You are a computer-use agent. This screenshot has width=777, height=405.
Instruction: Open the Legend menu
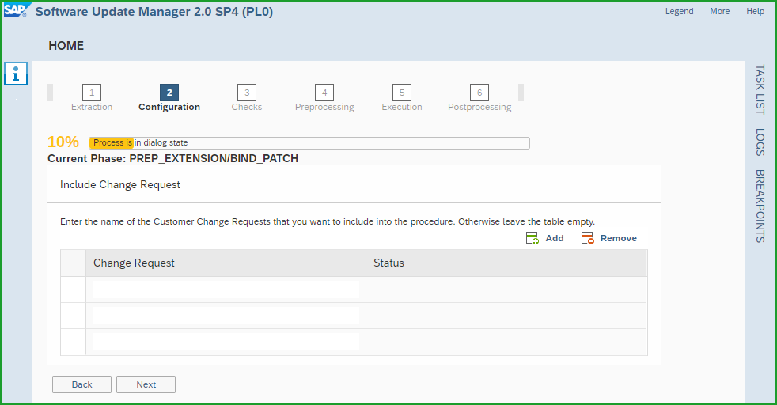click(x=680, y=11)
